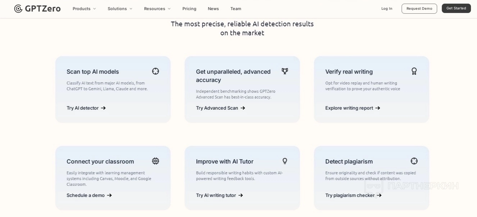Open the Solutions dropdown menu
The height and width of the screenshot is (217, 477).
tap(120, 9)
